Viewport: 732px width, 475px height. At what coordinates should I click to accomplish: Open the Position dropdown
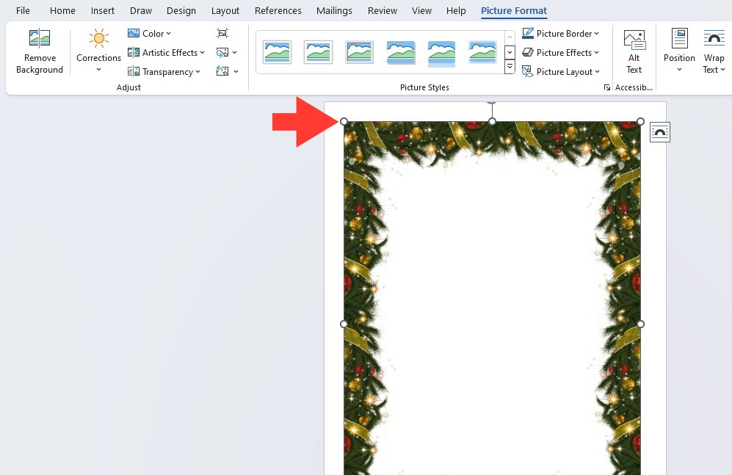(679, 51)
